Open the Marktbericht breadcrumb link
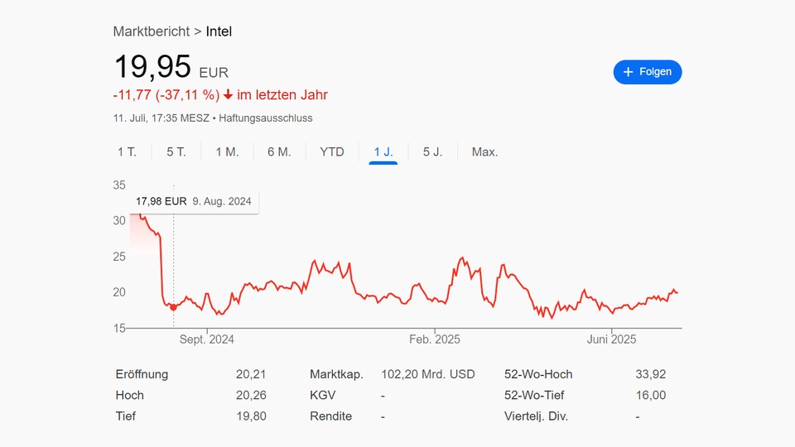Image resolution: width=795 pixels, height=447 pixels. pos(151,31)
